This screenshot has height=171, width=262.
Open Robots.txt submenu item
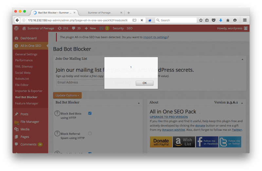coord(22,79)
